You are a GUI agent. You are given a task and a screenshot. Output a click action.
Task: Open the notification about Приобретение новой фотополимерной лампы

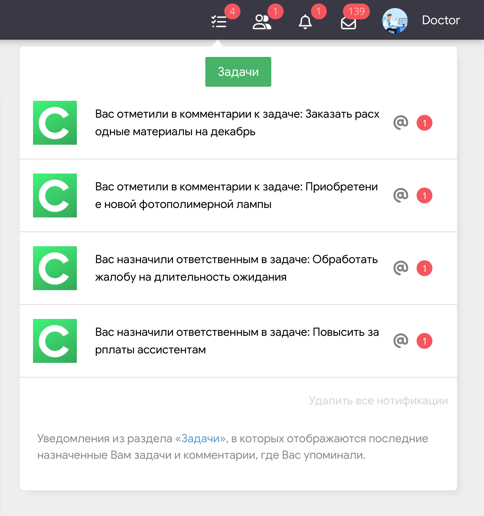click(x=236, y=195)
